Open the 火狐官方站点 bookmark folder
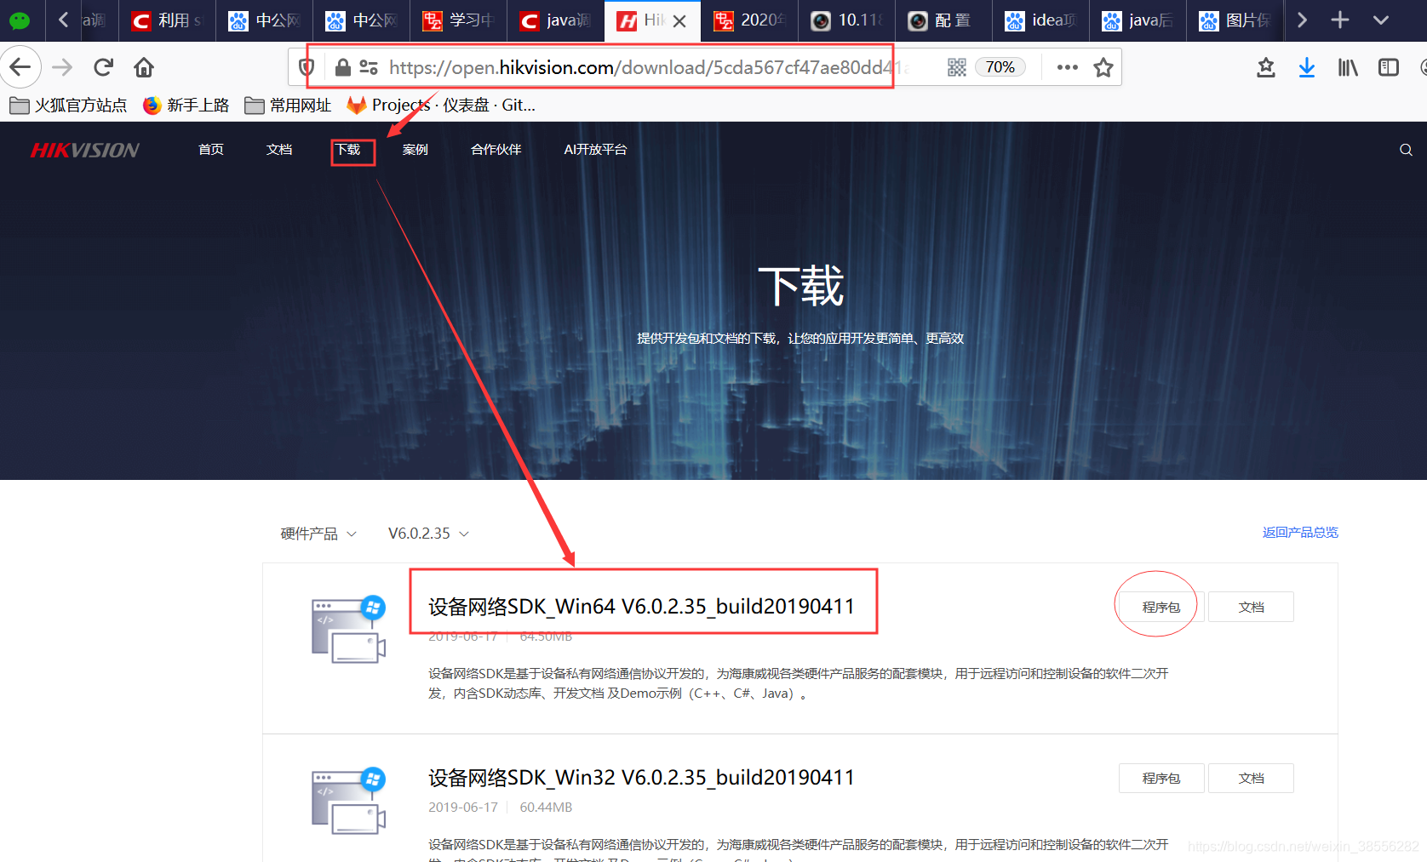The width and height of the screenshot is (1427, 862). (68, 105)
